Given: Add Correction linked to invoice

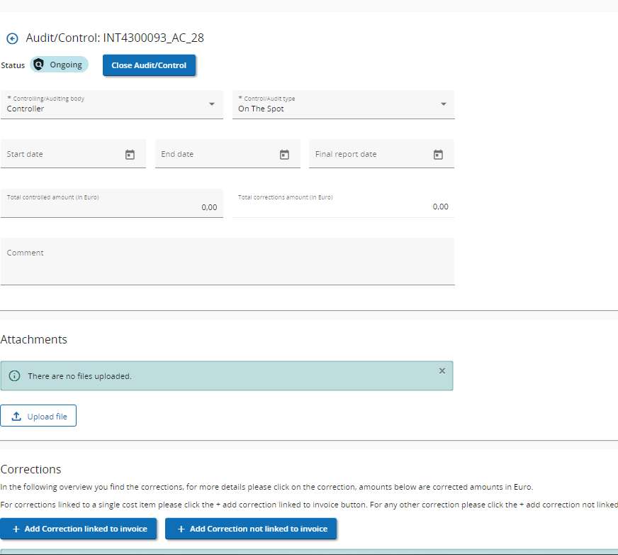Looking at the screenshot, I should (x=79, y=529).
